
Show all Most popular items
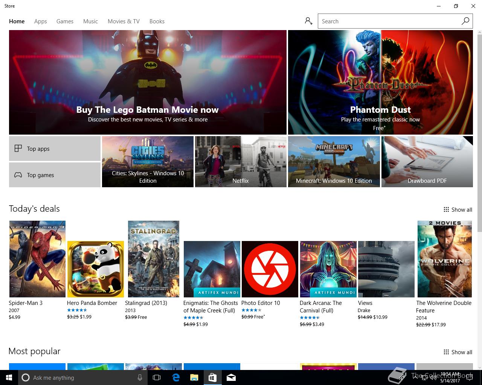point(458,352)
